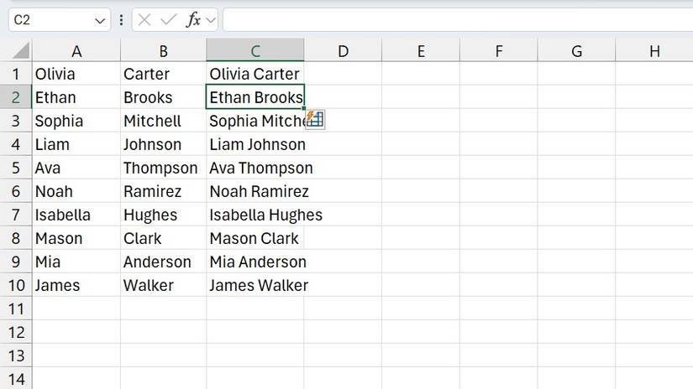The height and width of the screenshot is (389, 693).
Task: Click cell with James Walker
Action: point(255,285)
